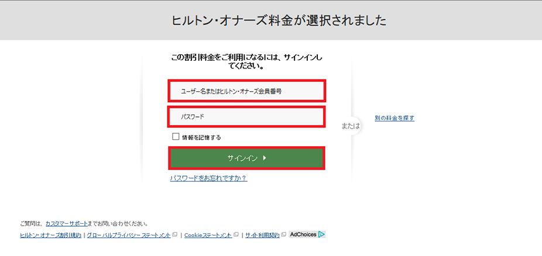Click the パスワード input field
This screenshot has height=256, width=542.
(246, 117)
